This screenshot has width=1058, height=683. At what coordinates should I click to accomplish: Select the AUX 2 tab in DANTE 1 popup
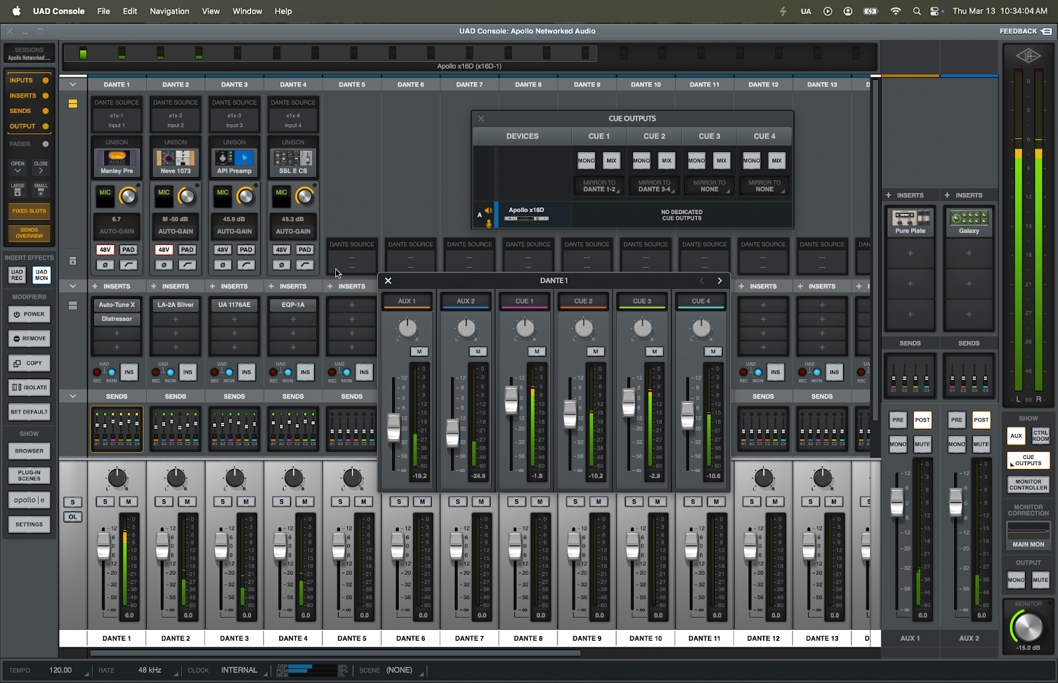pyautogui.click(x=466, y=301)
